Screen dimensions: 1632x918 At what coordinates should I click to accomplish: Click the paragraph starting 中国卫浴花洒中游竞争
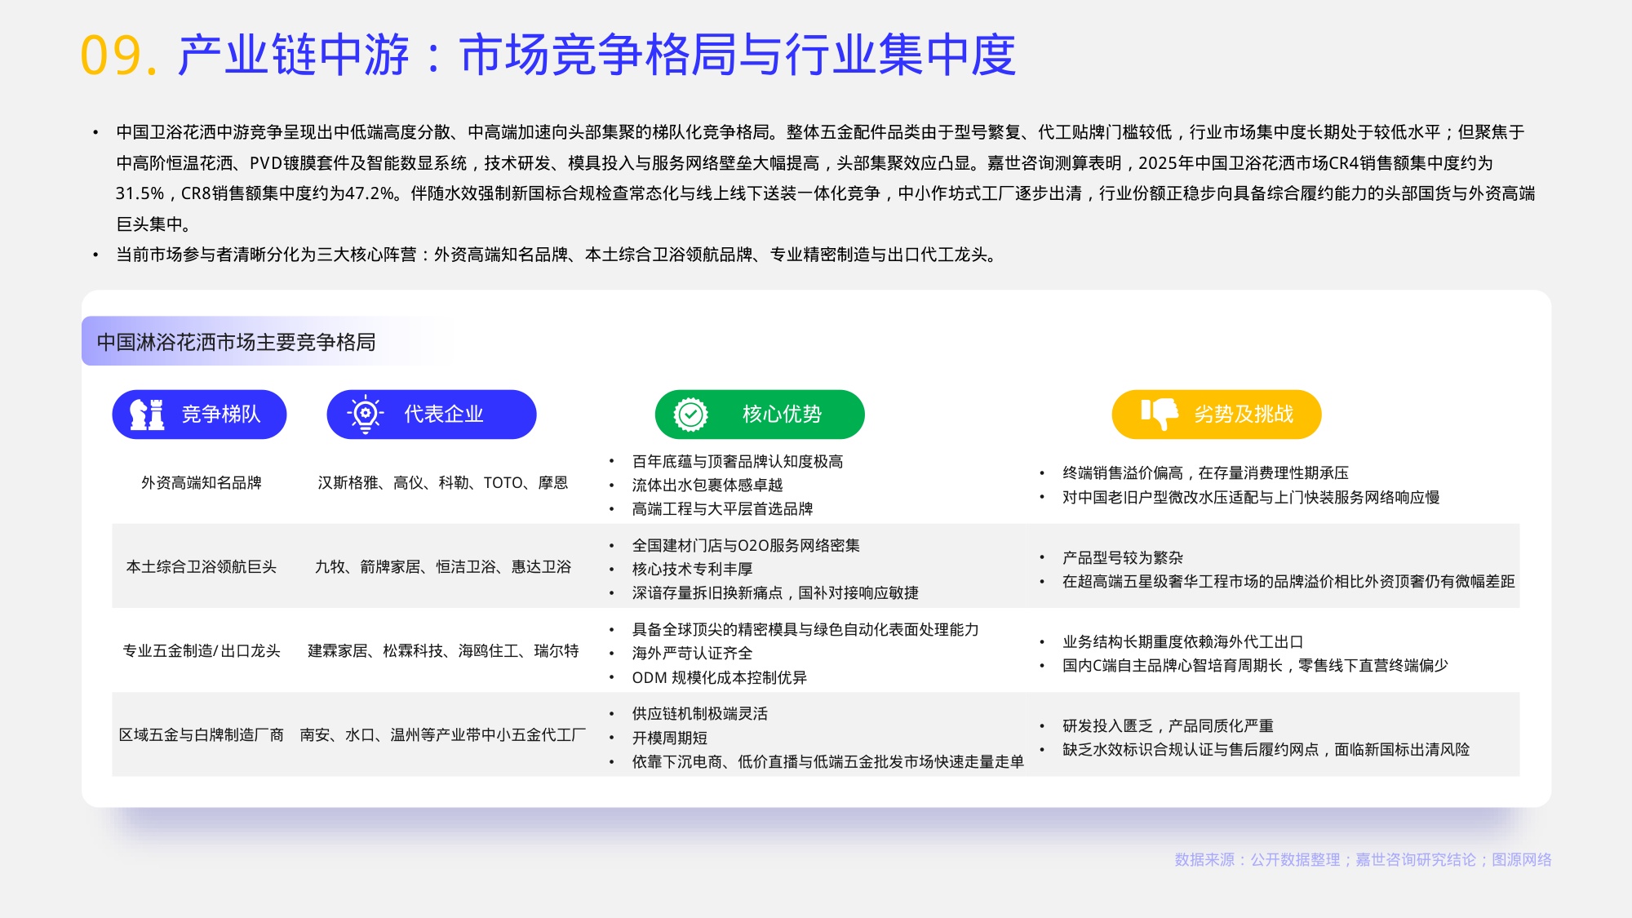click(825, 178)
